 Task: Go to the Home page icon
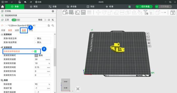3,7
